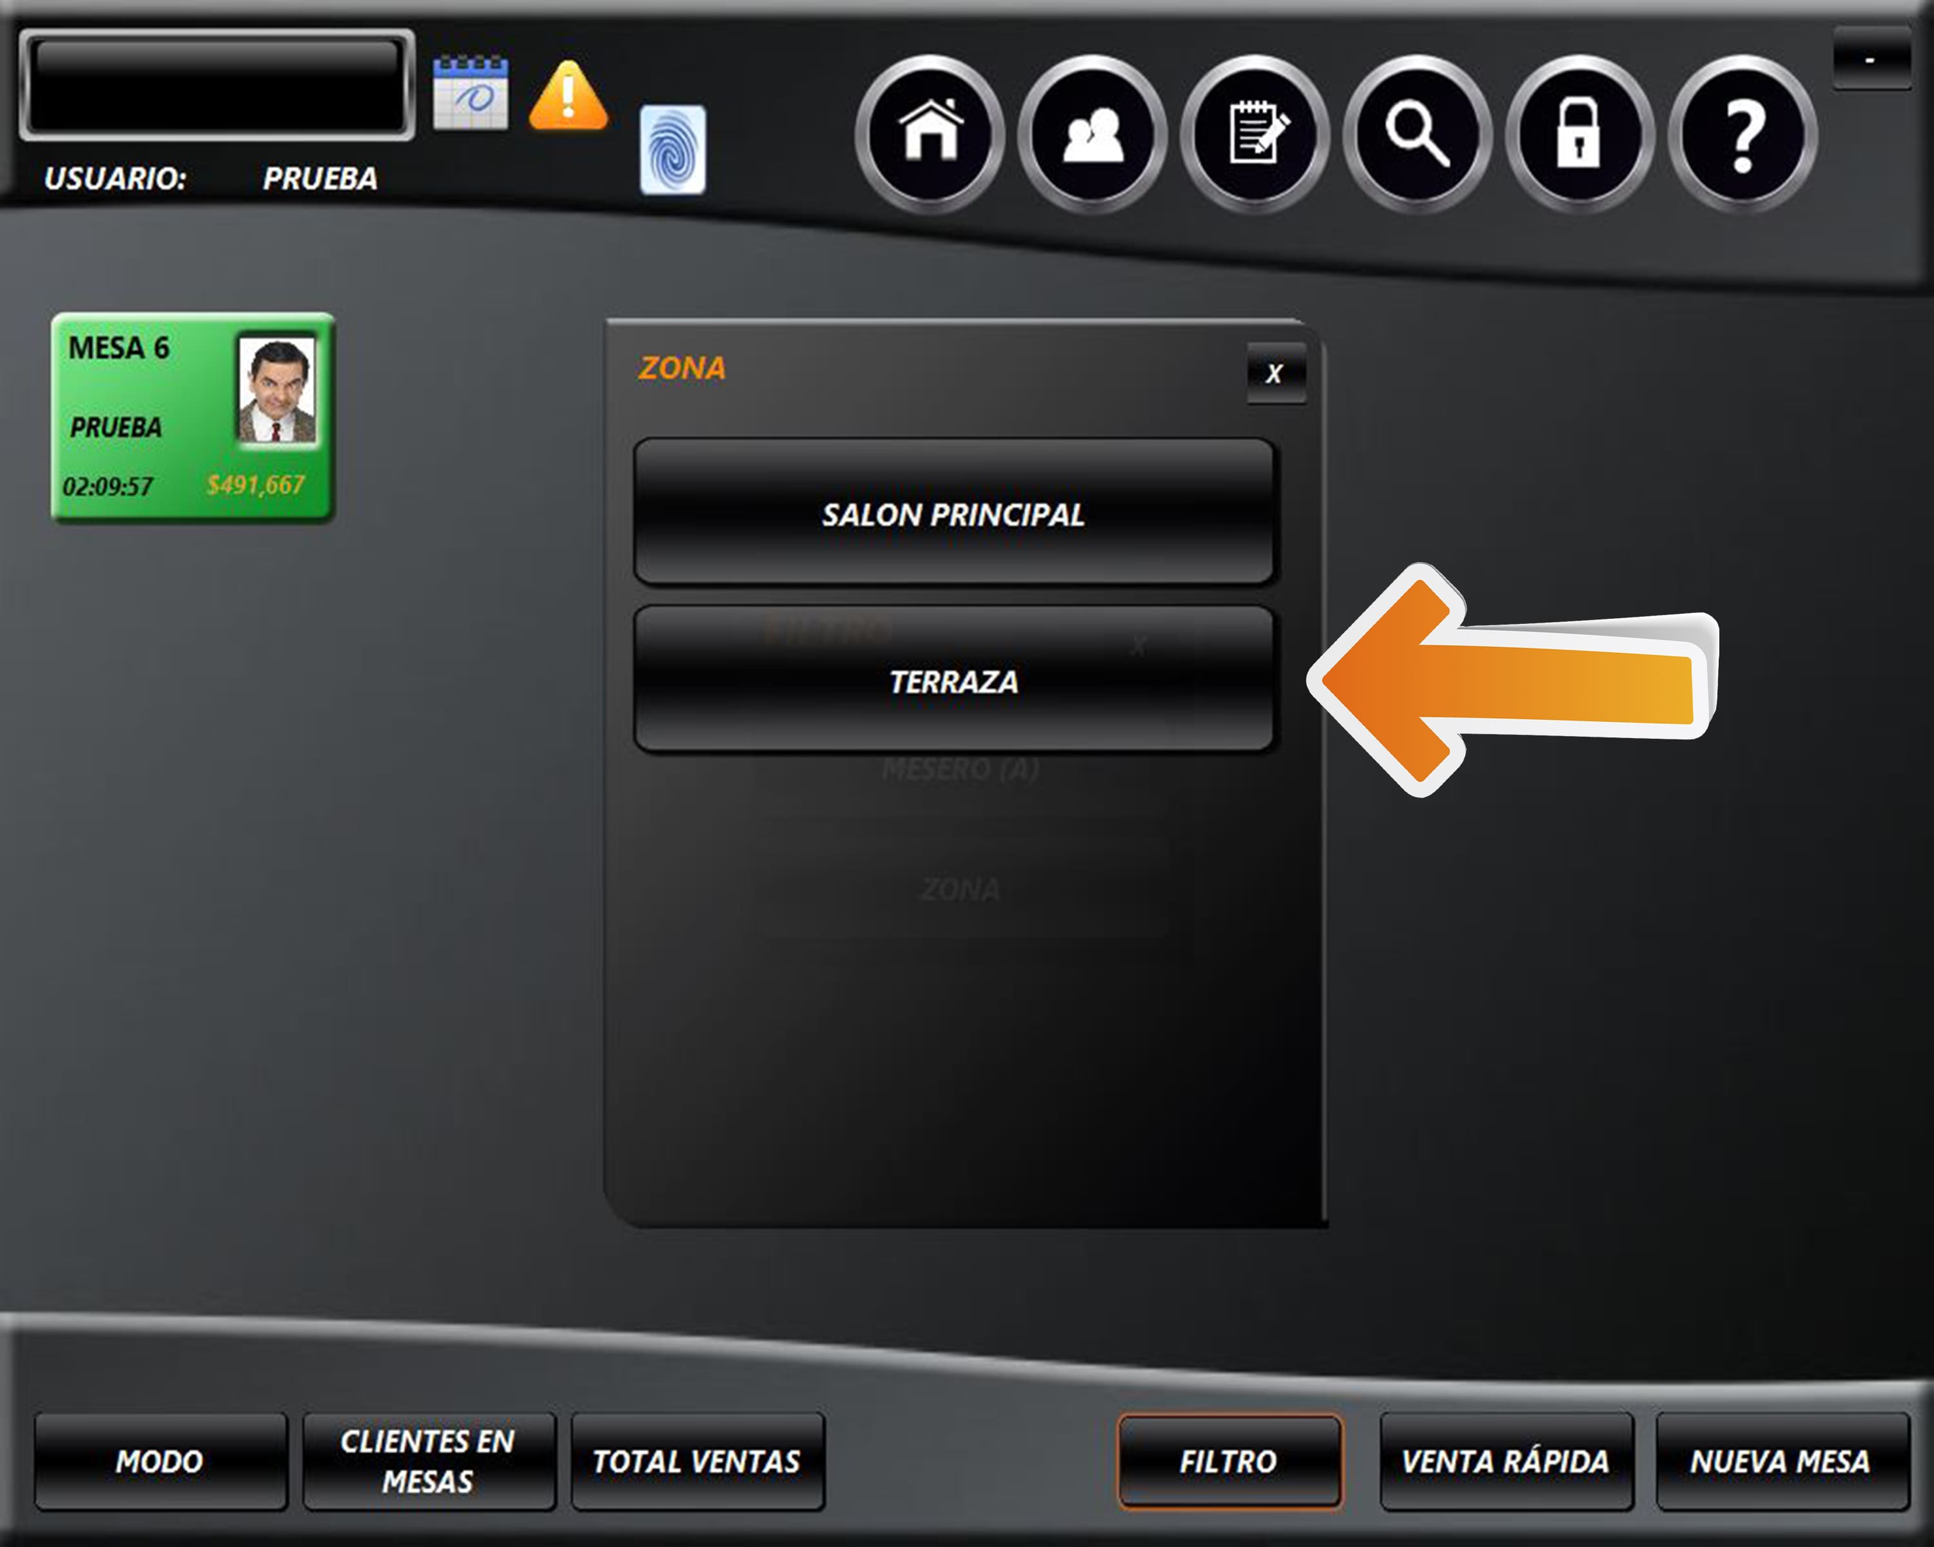Toggle the FILTRO button
The width and height of the screenshot is (1934, 1547).
pos(1229,1461)
